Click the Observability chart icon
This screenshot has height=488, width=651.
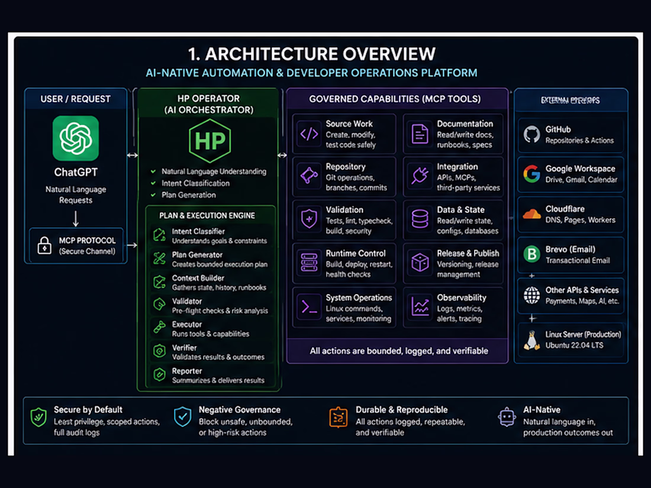[420, 307]
